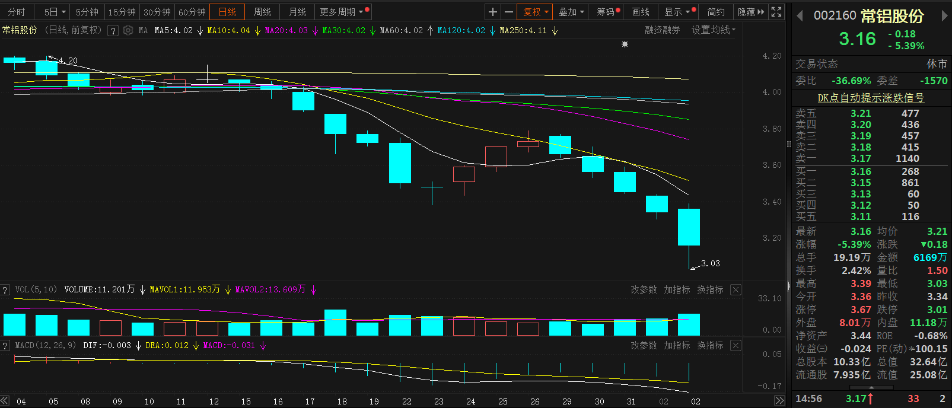
Task: Open the 复权 adjustment dropdown
Action: coord(535,12)
